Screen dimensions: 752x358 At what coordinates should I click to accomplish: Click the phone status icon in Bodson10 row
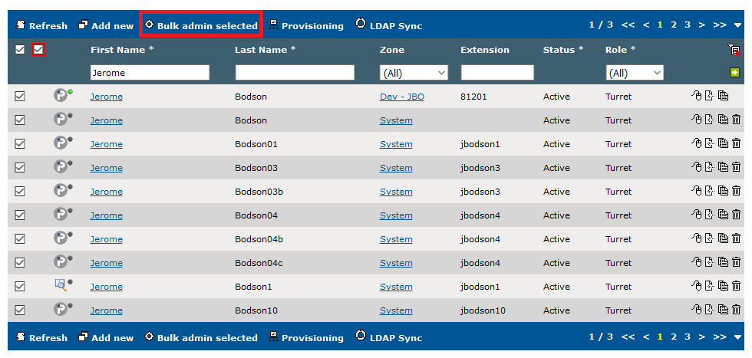pyautogui.click(x=63, y=309)
